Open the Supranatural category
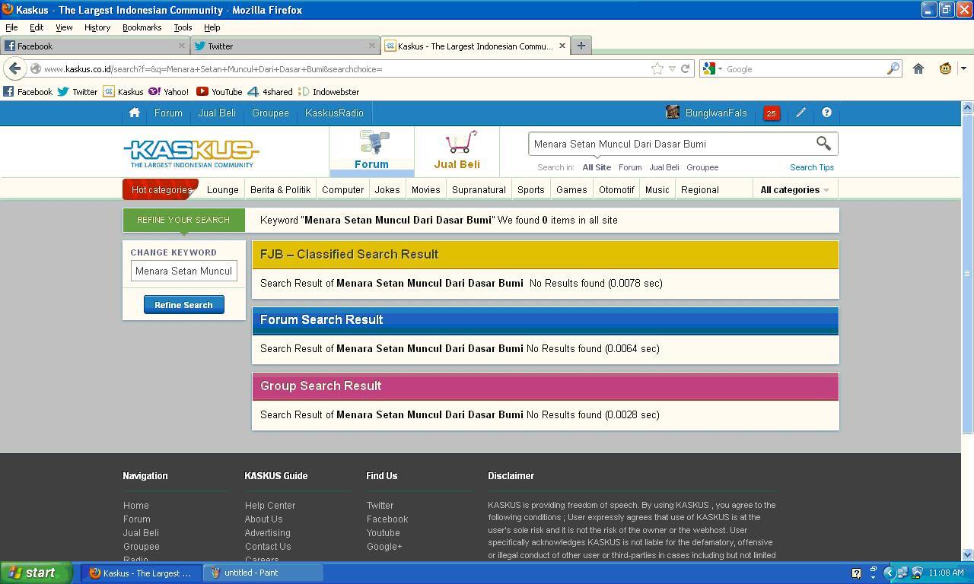 tap(479, 189)
